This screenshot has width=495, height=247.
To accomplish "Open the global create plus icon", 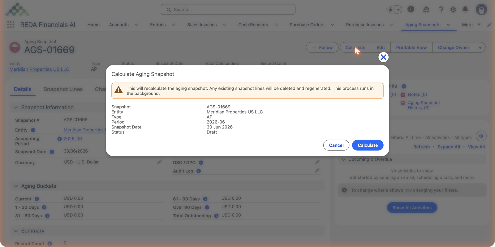I will click(x=411, y=9).
